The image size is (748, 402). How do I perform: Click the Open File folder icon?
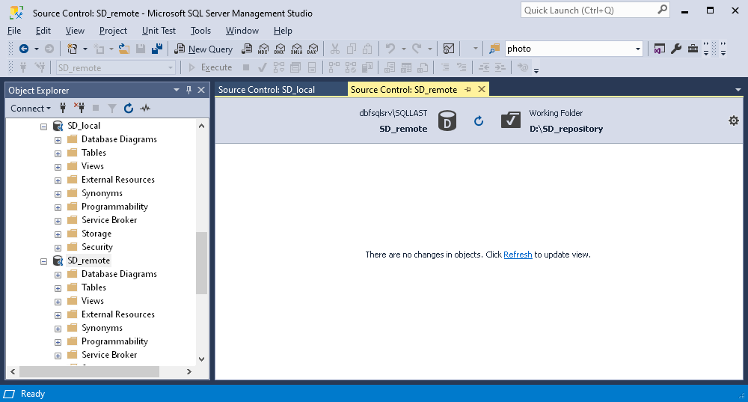coord(124,49)
